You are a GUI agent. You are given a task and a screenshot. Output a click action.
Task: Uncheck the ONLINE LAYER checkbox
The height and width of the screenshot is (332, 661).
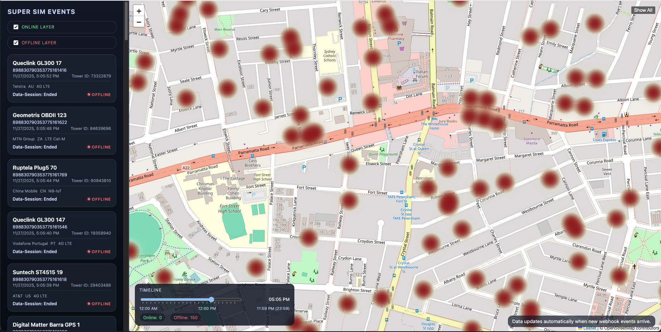point(16,27)
